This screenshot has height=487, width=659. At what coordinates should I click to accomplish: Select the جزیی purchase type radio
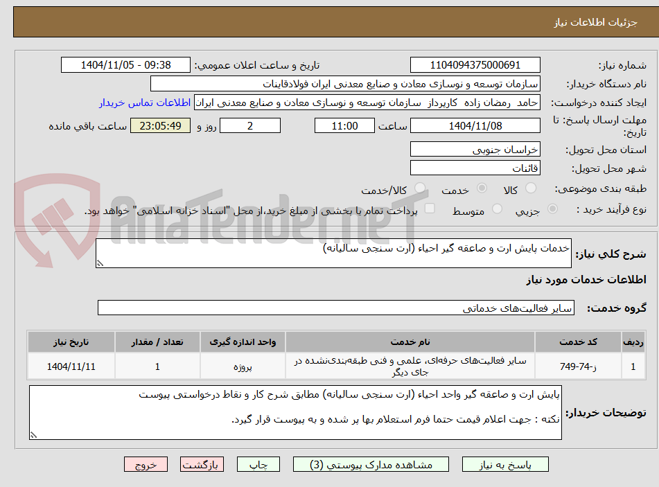coord(553,209)
